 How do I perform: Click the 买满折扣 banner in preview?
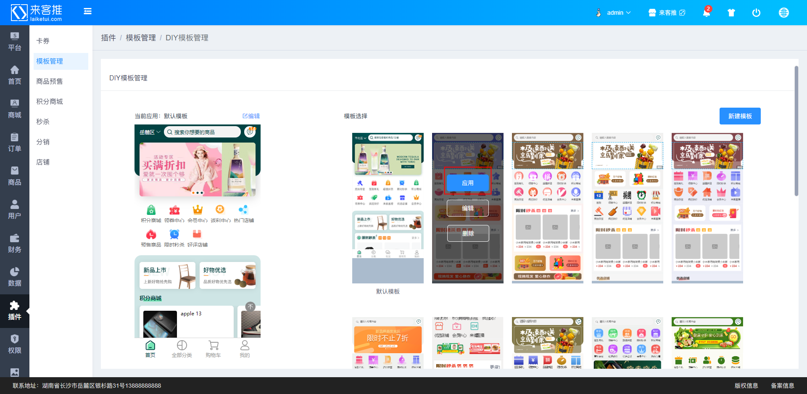(198, 169)
